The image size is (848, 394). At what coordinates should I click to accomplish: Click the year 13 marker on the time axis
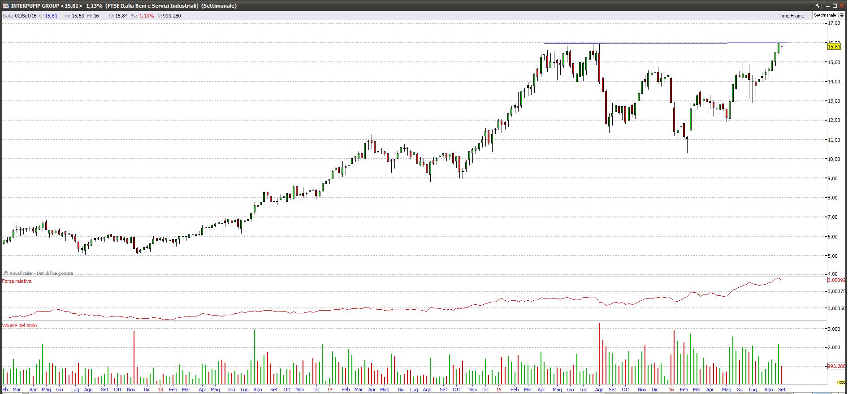point(160,390)
